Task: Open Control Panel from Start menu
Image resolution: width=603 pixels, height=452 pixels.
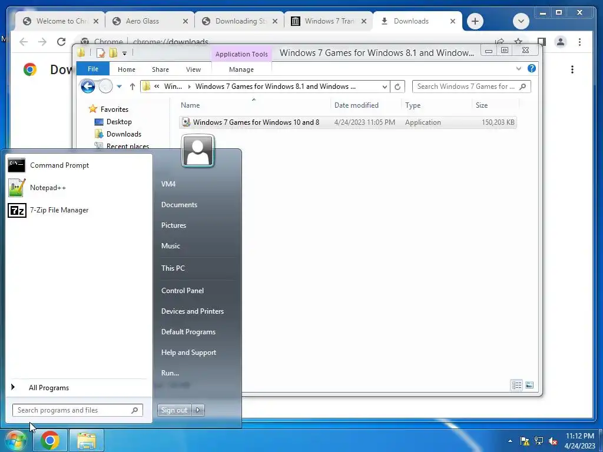Action: coord(183,291)
